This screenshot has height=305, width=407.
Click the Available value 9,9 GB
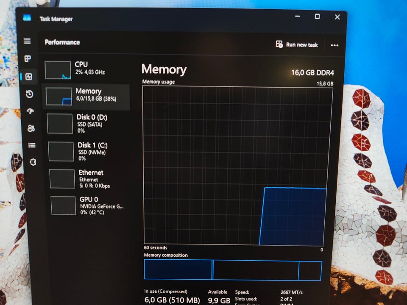coord(219,301)
